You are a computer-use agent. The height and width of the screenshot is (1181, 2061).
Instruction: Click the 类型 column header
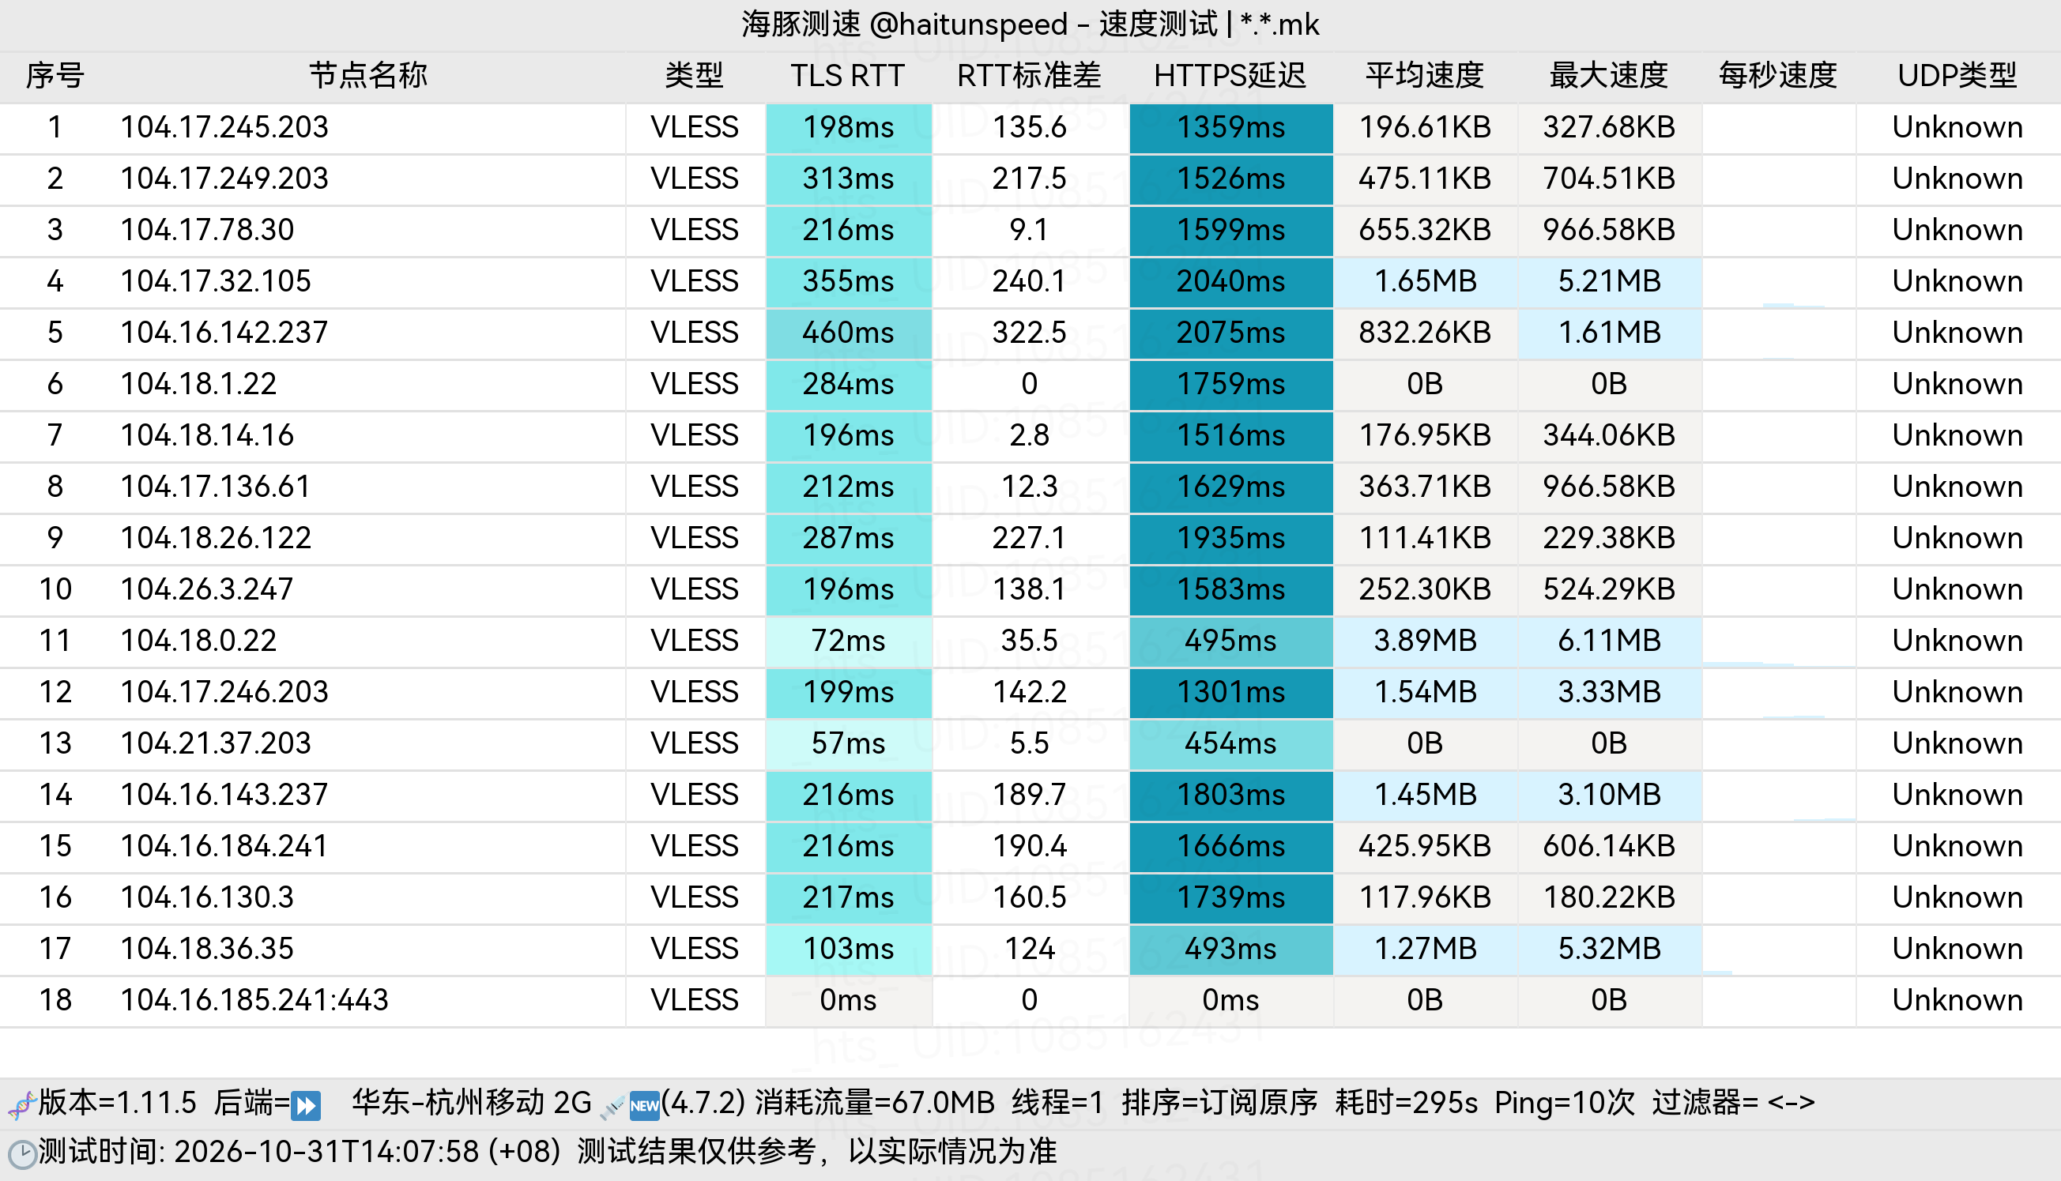tap(694, 75)
